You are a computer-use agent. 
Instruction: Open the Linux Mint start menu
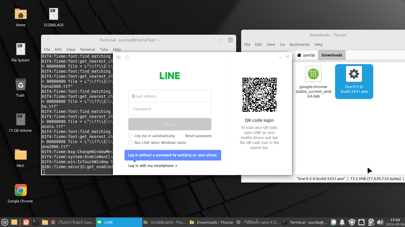tap(5, 222)
